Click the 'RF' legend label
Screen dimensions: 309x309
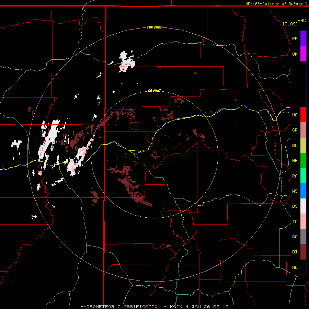[295, 38]
